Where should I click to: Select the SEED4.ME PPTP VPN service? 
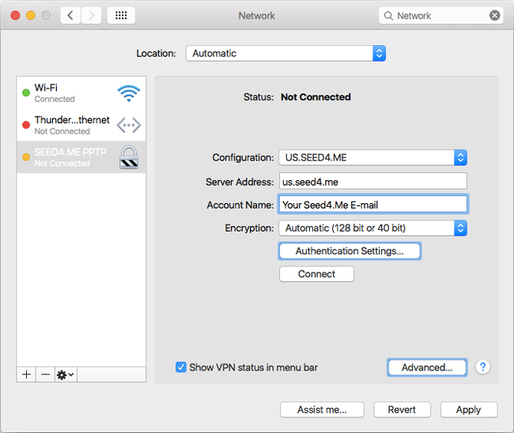[81, 157]
